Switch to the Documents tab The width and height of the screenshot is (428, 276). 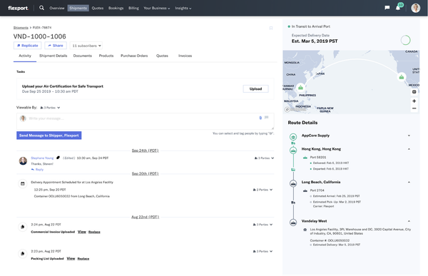[83, 56]
